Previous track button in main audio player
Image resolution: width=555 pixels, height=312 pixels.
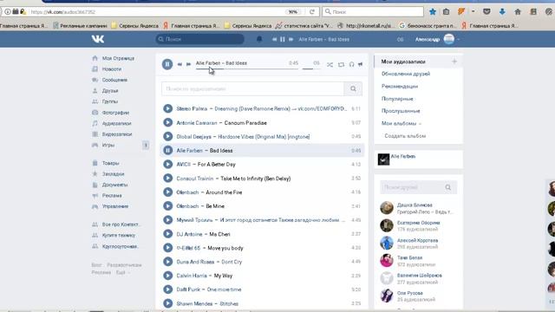(180, 64)
